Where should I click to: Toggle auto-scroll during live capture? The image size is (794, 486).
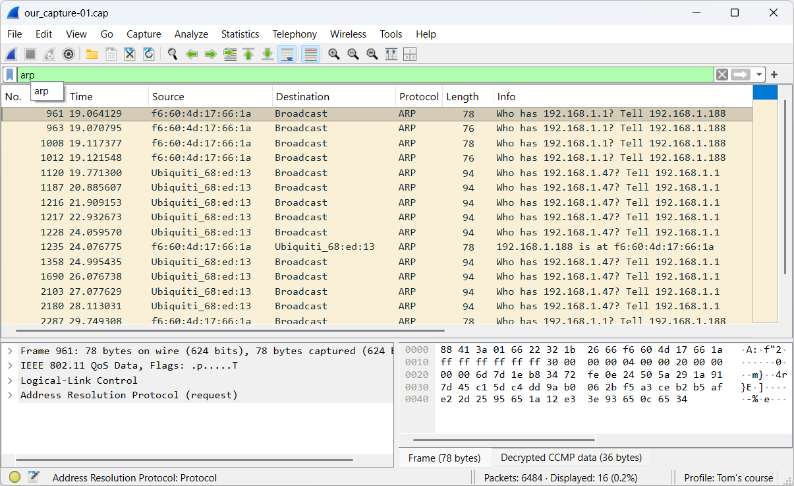point(287,54)
